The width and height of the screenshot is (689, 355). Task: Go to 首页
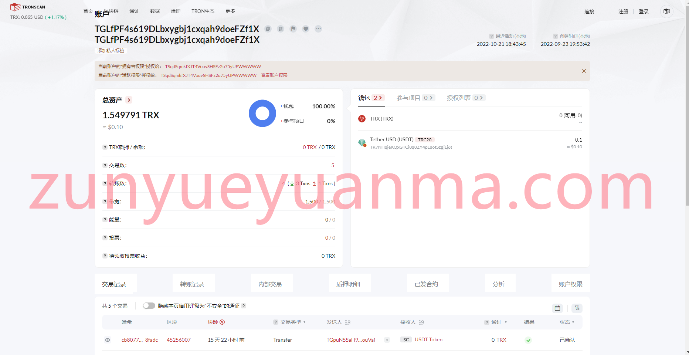pyautogui.click(x=88, y=11)
